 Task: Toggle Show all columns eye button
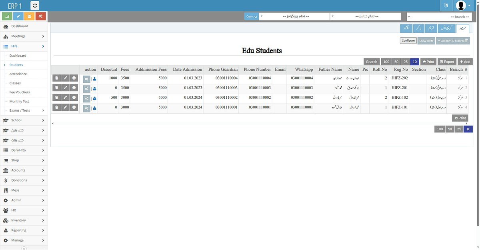pos(426,40)
